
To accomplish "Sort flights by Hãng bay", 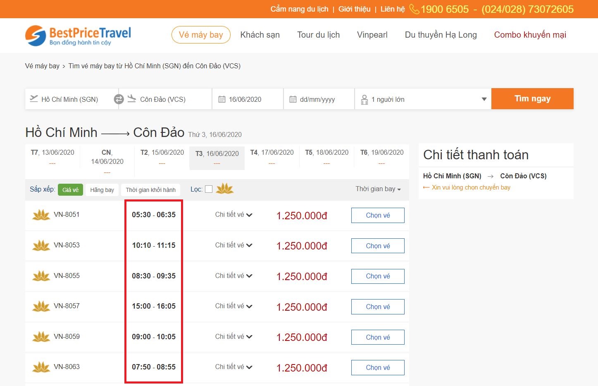I will pos(102,189).
